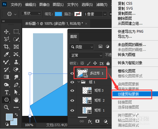This screenshot has width=158, height=129.
Task: Select the Move tool
Action: 6,32
